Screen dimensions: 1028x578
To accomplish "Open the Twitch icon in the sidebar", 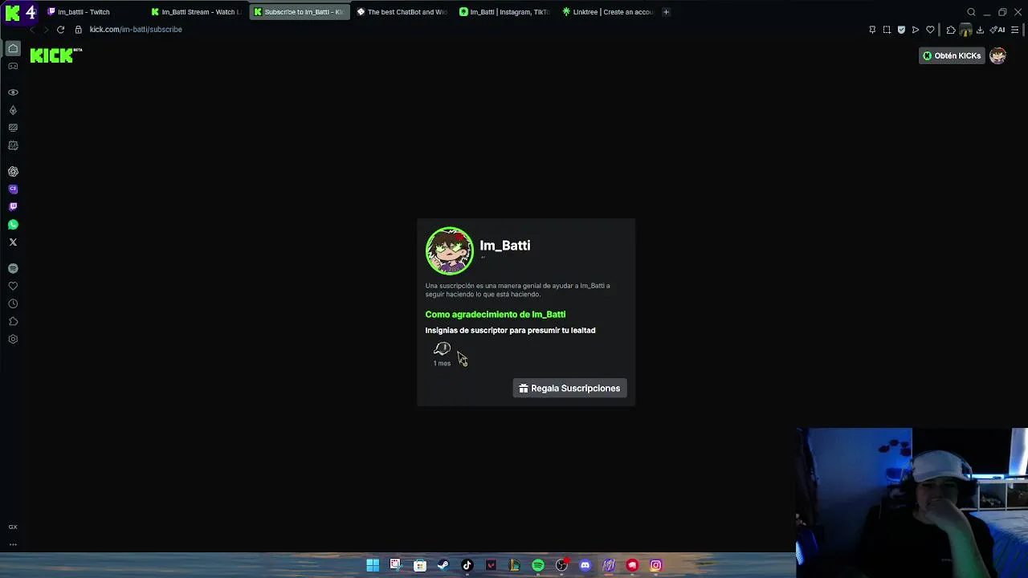I will 13,207.
